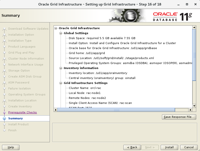Click the horizontal scrollbar left arrow
The height and width of the screenshot is (151, 200).
pos(56,110)
